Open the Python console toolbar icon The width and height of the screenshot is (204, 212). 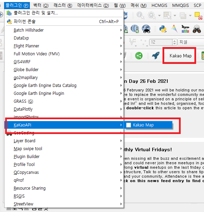[163, 29]
